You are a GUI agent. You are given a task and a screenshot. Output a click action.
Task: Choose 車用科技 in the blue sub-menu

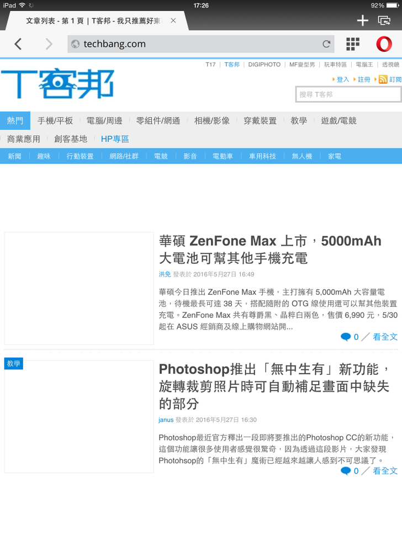pos(262,156)
